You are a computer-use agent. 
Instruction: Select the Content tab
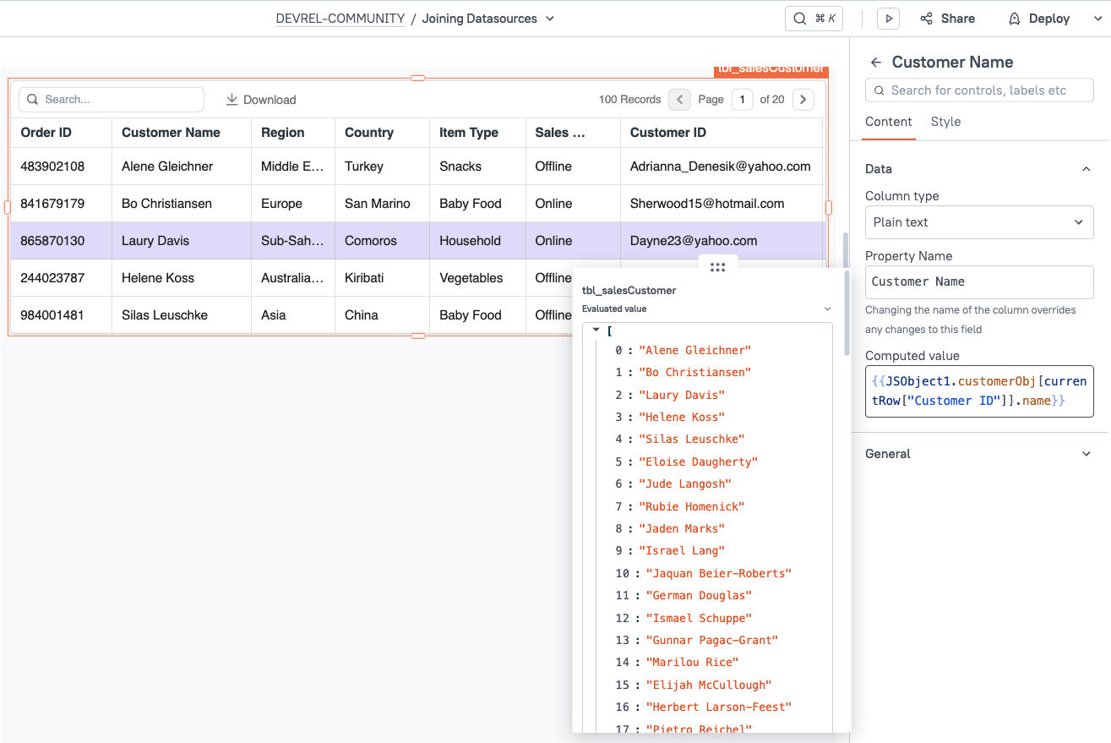888,122
